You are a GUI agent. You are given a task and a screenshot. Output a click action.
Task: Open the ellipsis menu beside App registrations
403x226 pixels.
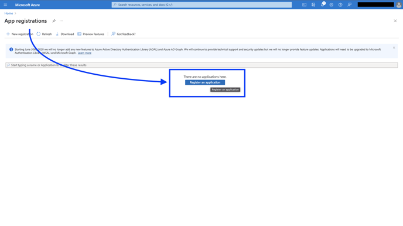tap(61, 21)
